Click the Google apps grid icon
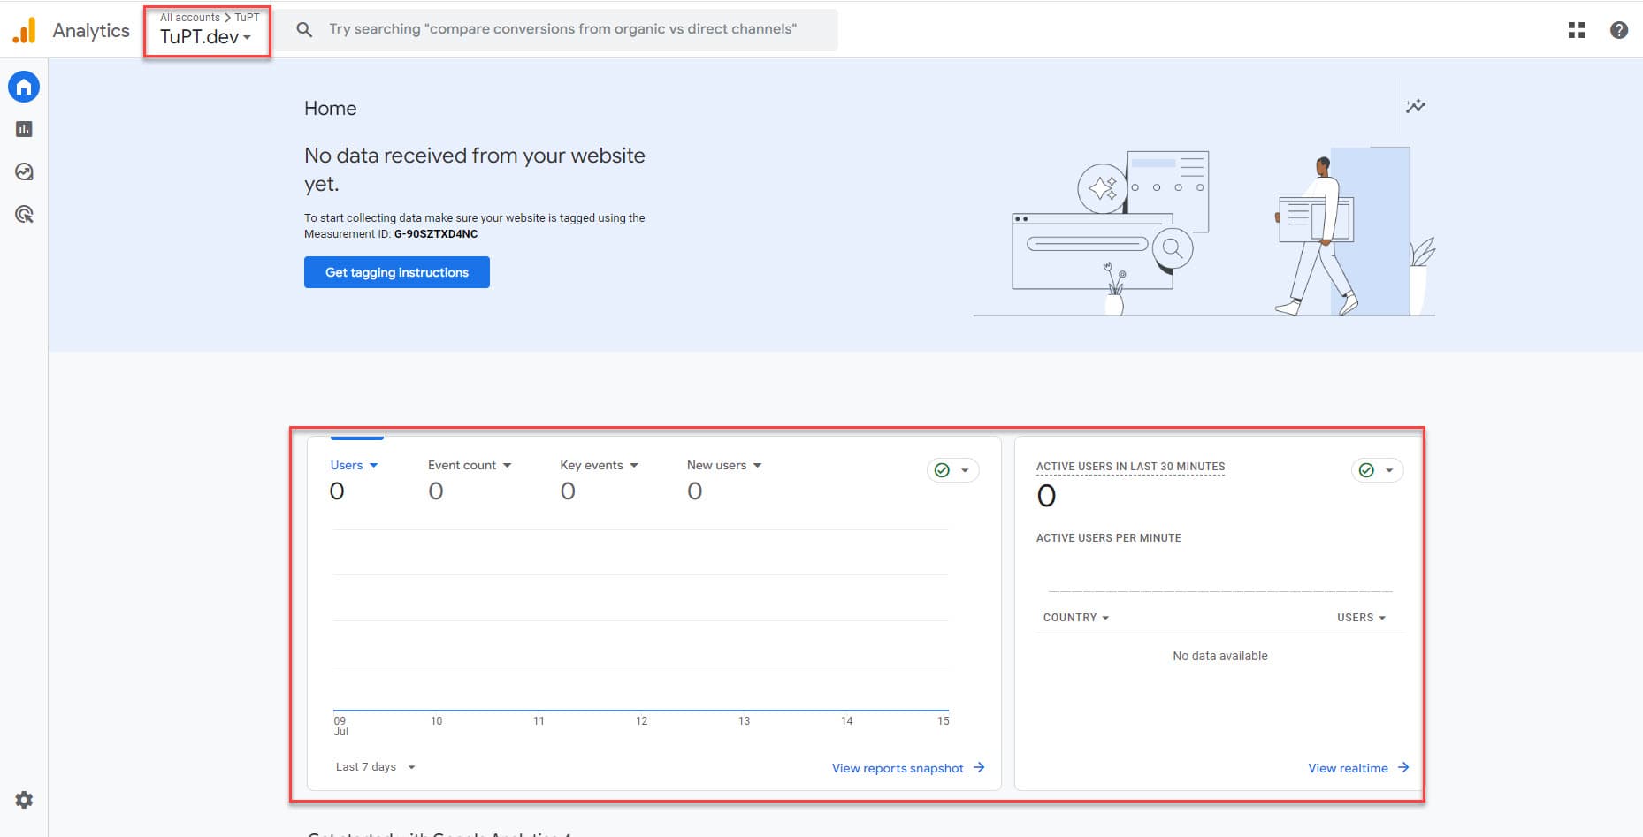The height and width of the screenshot is (837, 1643). 1576,30
